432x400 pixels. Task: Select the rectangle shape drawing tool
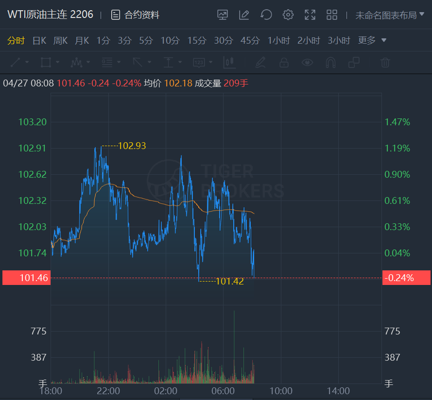point(46,63)
